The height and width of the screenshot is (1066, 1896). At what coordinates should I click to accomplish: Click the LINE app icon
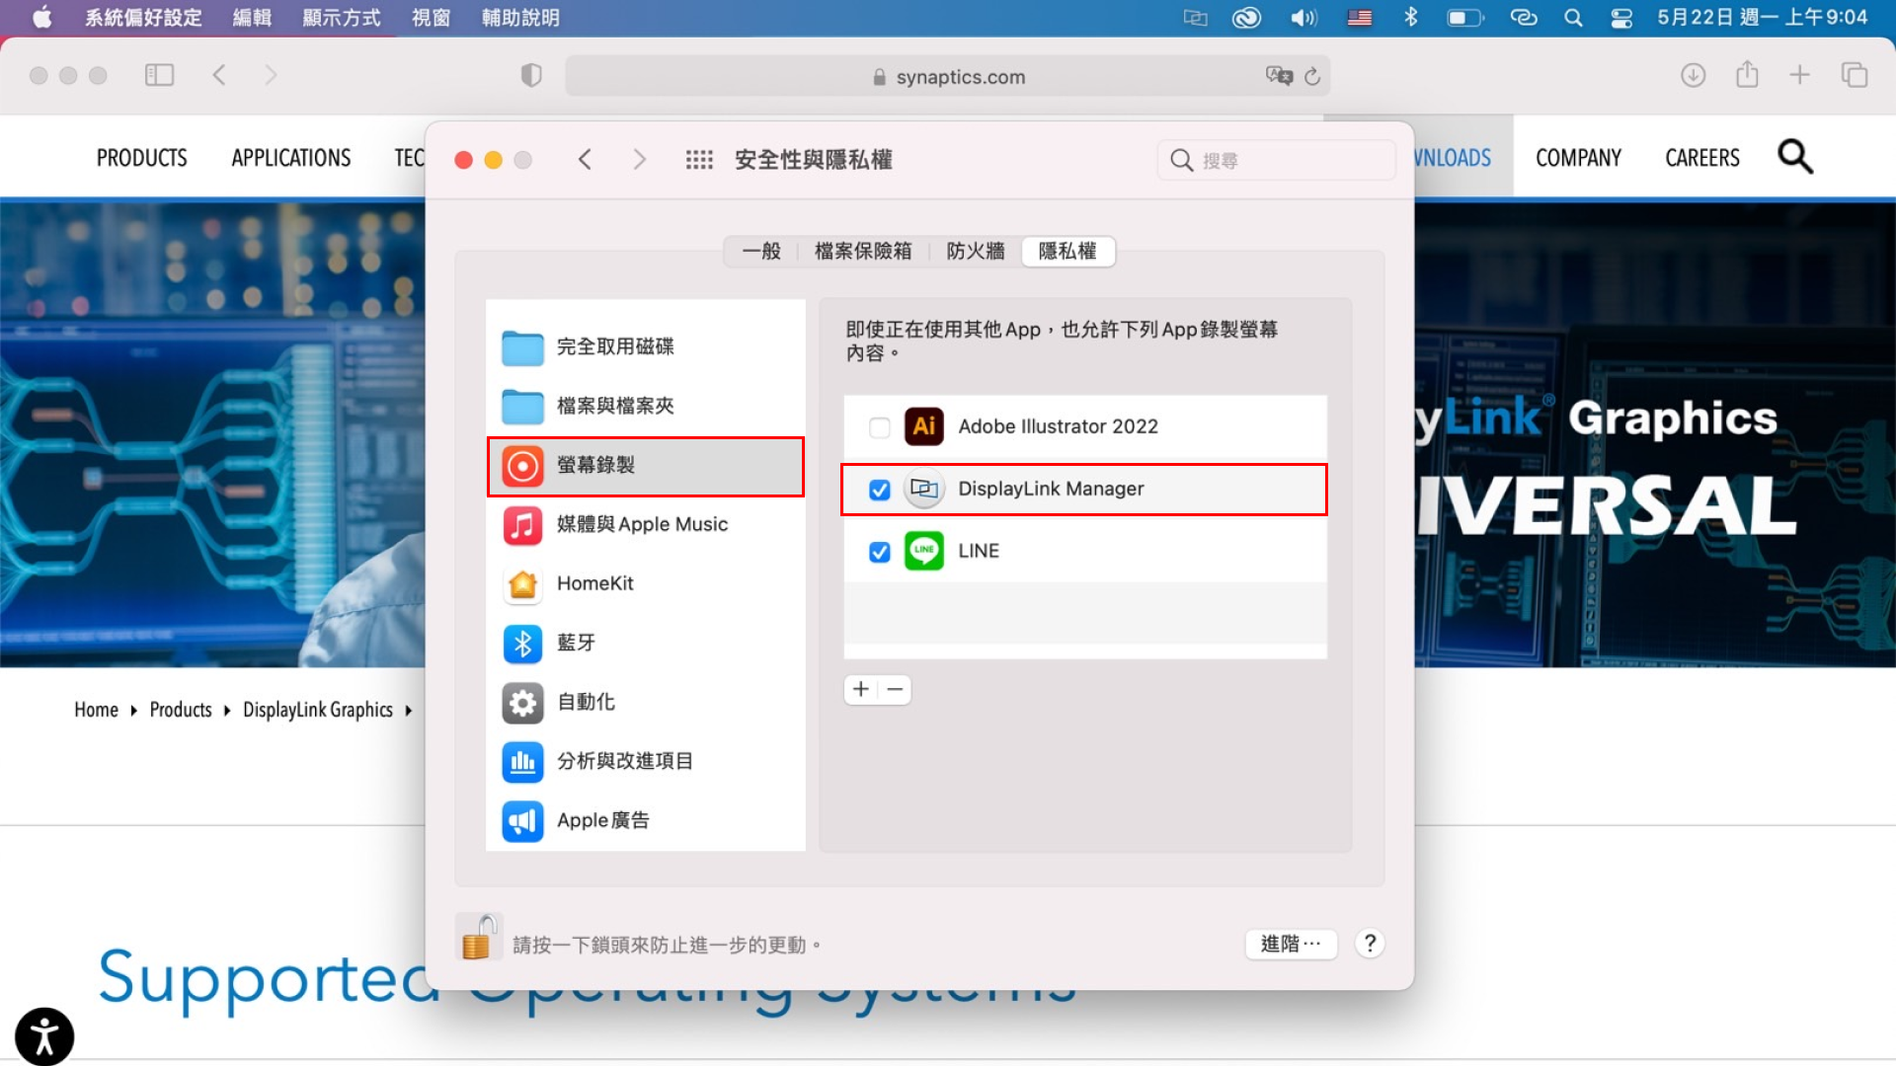924,551
